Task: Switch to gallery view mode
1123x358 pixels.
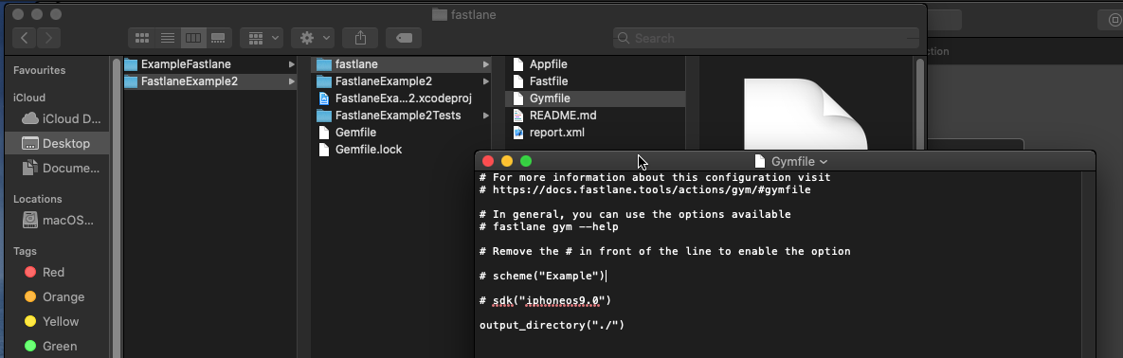Action: point(219,38)
